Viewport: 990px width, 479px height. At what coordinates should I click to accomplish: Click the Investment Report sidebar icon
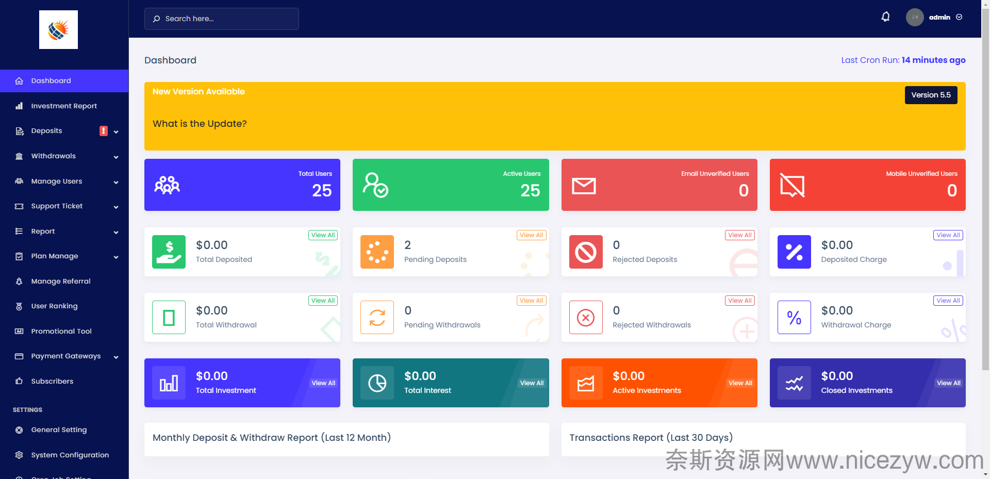pos(19,106)
